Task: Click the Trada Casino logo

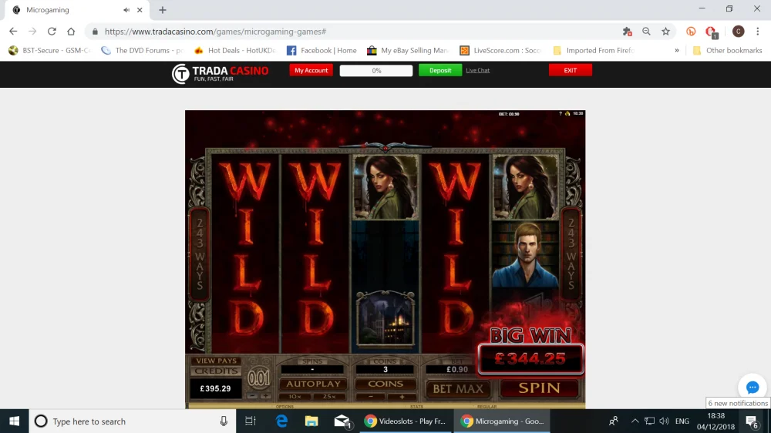Action: [220, 74]
